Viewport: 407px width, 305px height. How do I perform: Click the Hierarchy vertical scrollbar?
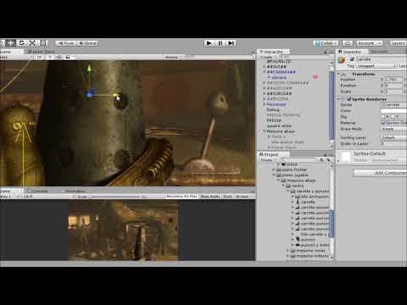click(332, 106)
